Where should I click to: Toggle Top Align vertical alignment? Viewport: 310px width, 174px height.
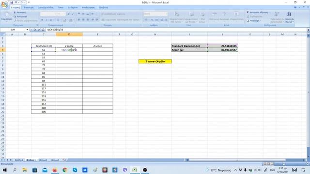click(x=79, y=14)
